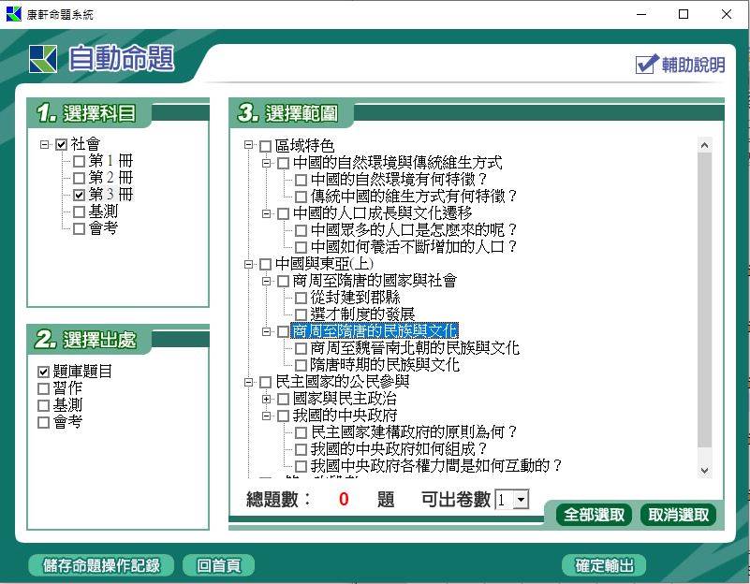This screenshot has width=750, height=584.
Task: Collapse 中國的自然環境與傳統維生方式 node
Action: point(267,163)
